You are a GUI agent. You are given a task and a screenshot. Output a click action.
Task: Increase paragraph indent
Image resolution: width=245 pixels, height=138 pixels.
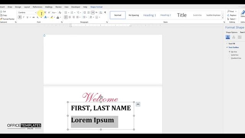tap(88, 13)
